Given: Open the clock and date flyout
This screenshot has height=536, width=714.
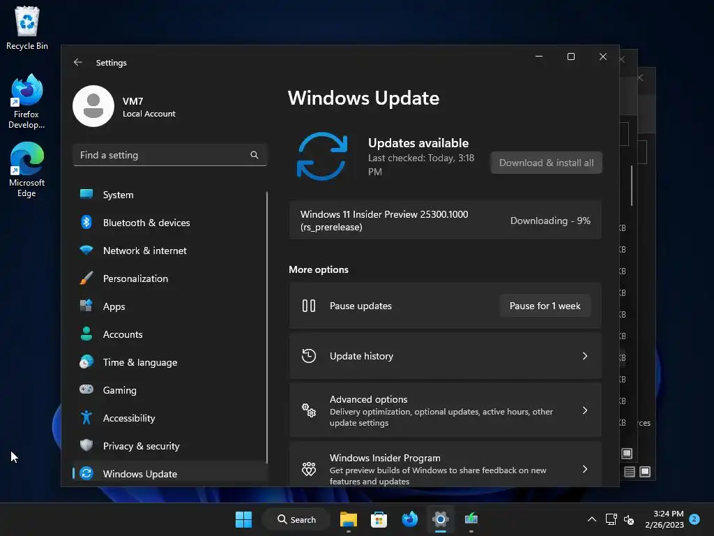Looking at the screenshot, I should [664, 519].
